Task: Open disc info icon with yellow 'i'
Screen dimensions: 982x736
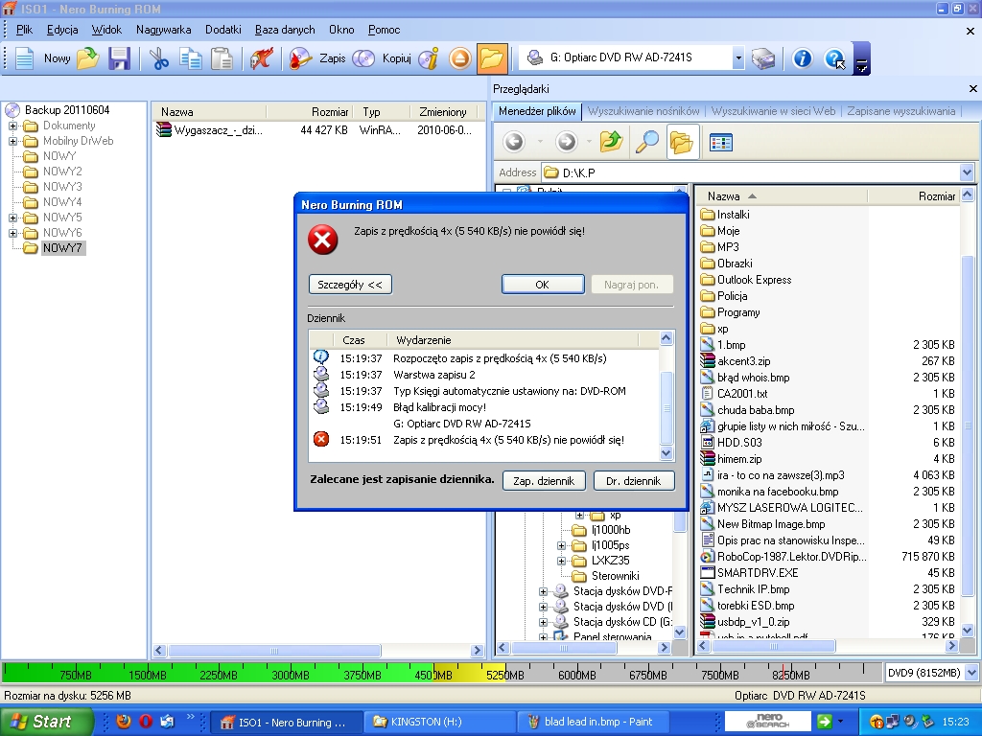Action: pyautogui.click(x=429, y=58)
